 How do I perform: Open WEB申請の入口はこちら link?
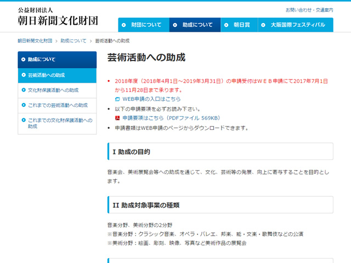pos(151,99)
